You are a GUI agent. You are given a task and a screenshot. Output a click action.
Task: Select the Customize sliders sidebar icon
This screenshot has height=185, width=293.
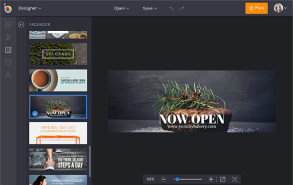(8, 37)
